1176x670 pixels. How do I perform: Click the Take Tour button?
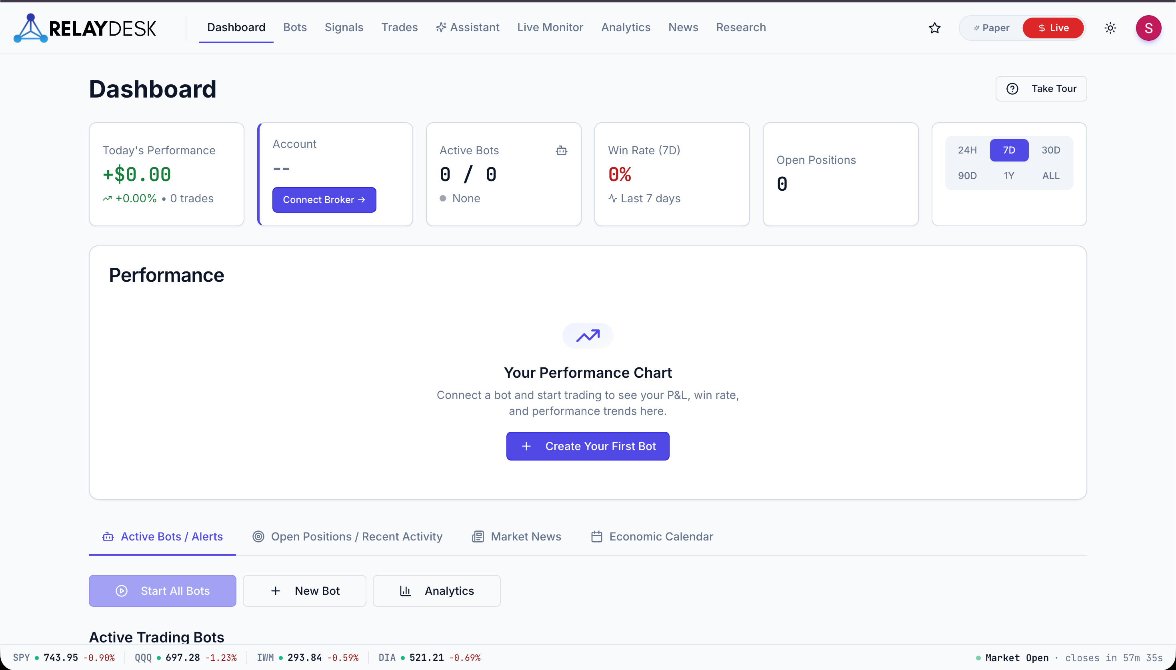pyautogui.click(x=1041, y=89)
